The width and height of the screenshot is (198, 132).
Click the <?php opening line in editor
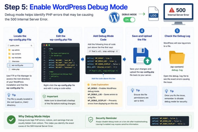pyautogui.click(x=51, y=49)
